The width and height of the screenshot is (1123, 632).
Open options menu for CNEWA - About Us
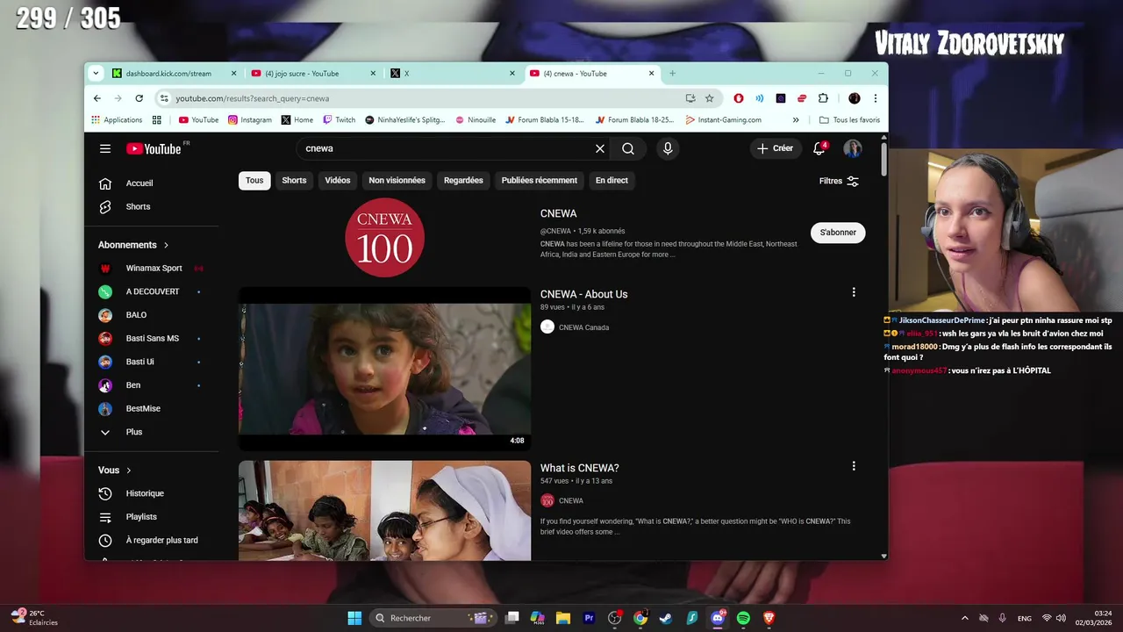(x=854, y=292)
